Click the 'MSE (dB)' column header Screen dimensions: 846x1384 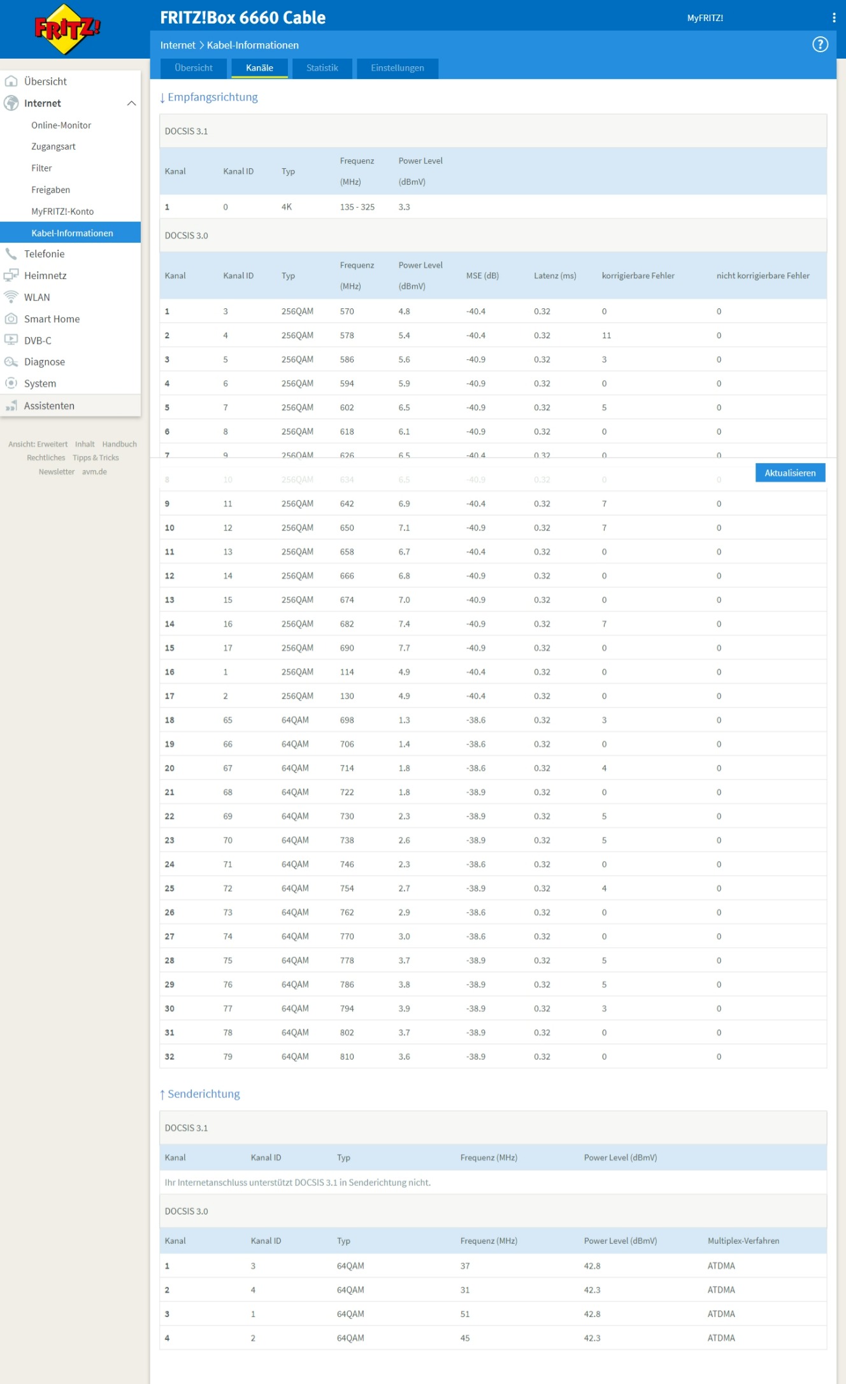[482, 276]
